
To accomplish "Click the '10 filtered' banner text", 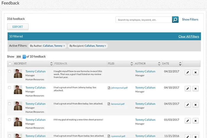I will pos(16,36).
